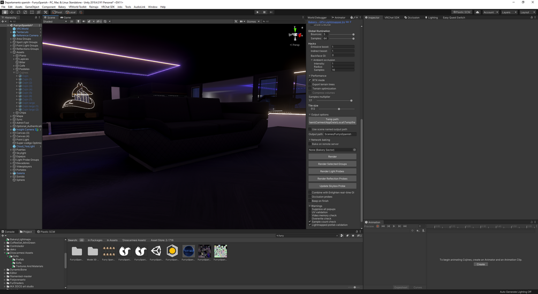Switch to the Occlusion tab

[x=412, y=18]
